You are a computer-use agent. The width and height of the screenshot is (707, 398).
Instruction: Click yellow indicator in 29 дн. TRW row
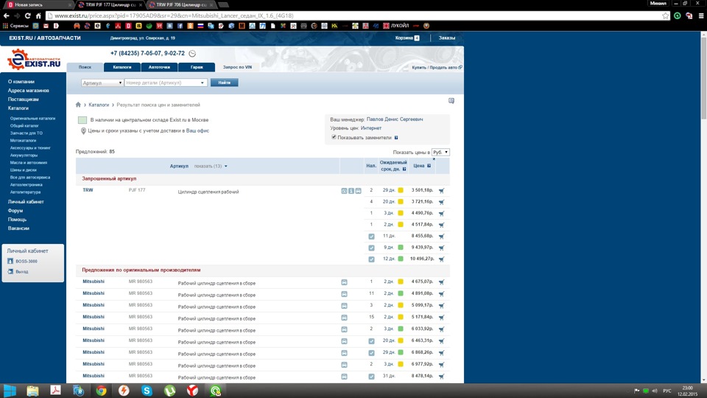401,190
